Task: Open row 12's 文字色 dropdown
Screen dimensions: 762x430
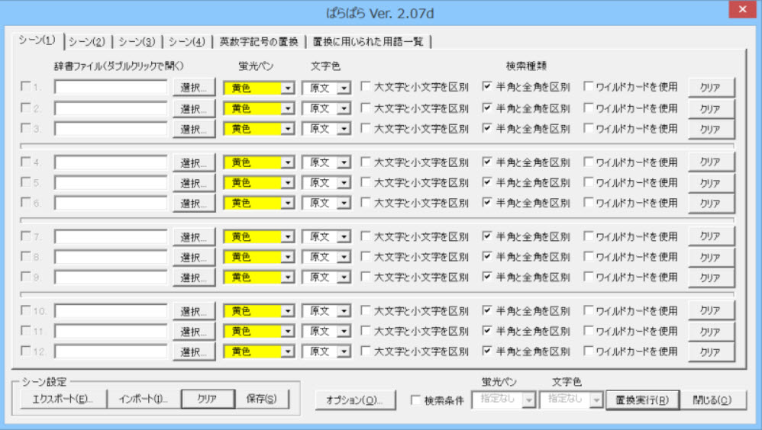Action: (x=343, y=352)
